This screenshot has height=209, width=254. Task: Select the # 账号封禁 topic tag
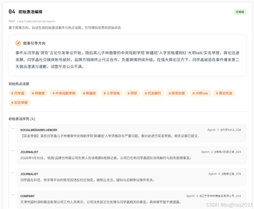click(177, 93)
